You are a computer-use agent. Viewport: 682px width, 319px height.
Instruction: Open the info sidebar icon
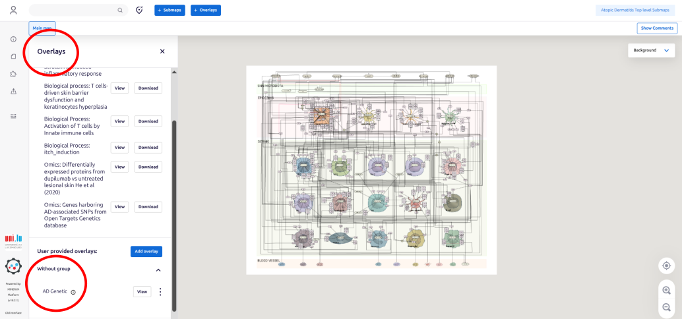(x=13, y=40)
